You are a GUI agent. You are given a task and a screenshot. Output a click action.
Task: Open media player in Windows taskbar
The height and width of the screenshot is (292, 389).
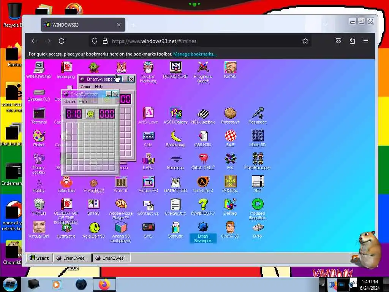pyautogui.click(x=56, y=284)
